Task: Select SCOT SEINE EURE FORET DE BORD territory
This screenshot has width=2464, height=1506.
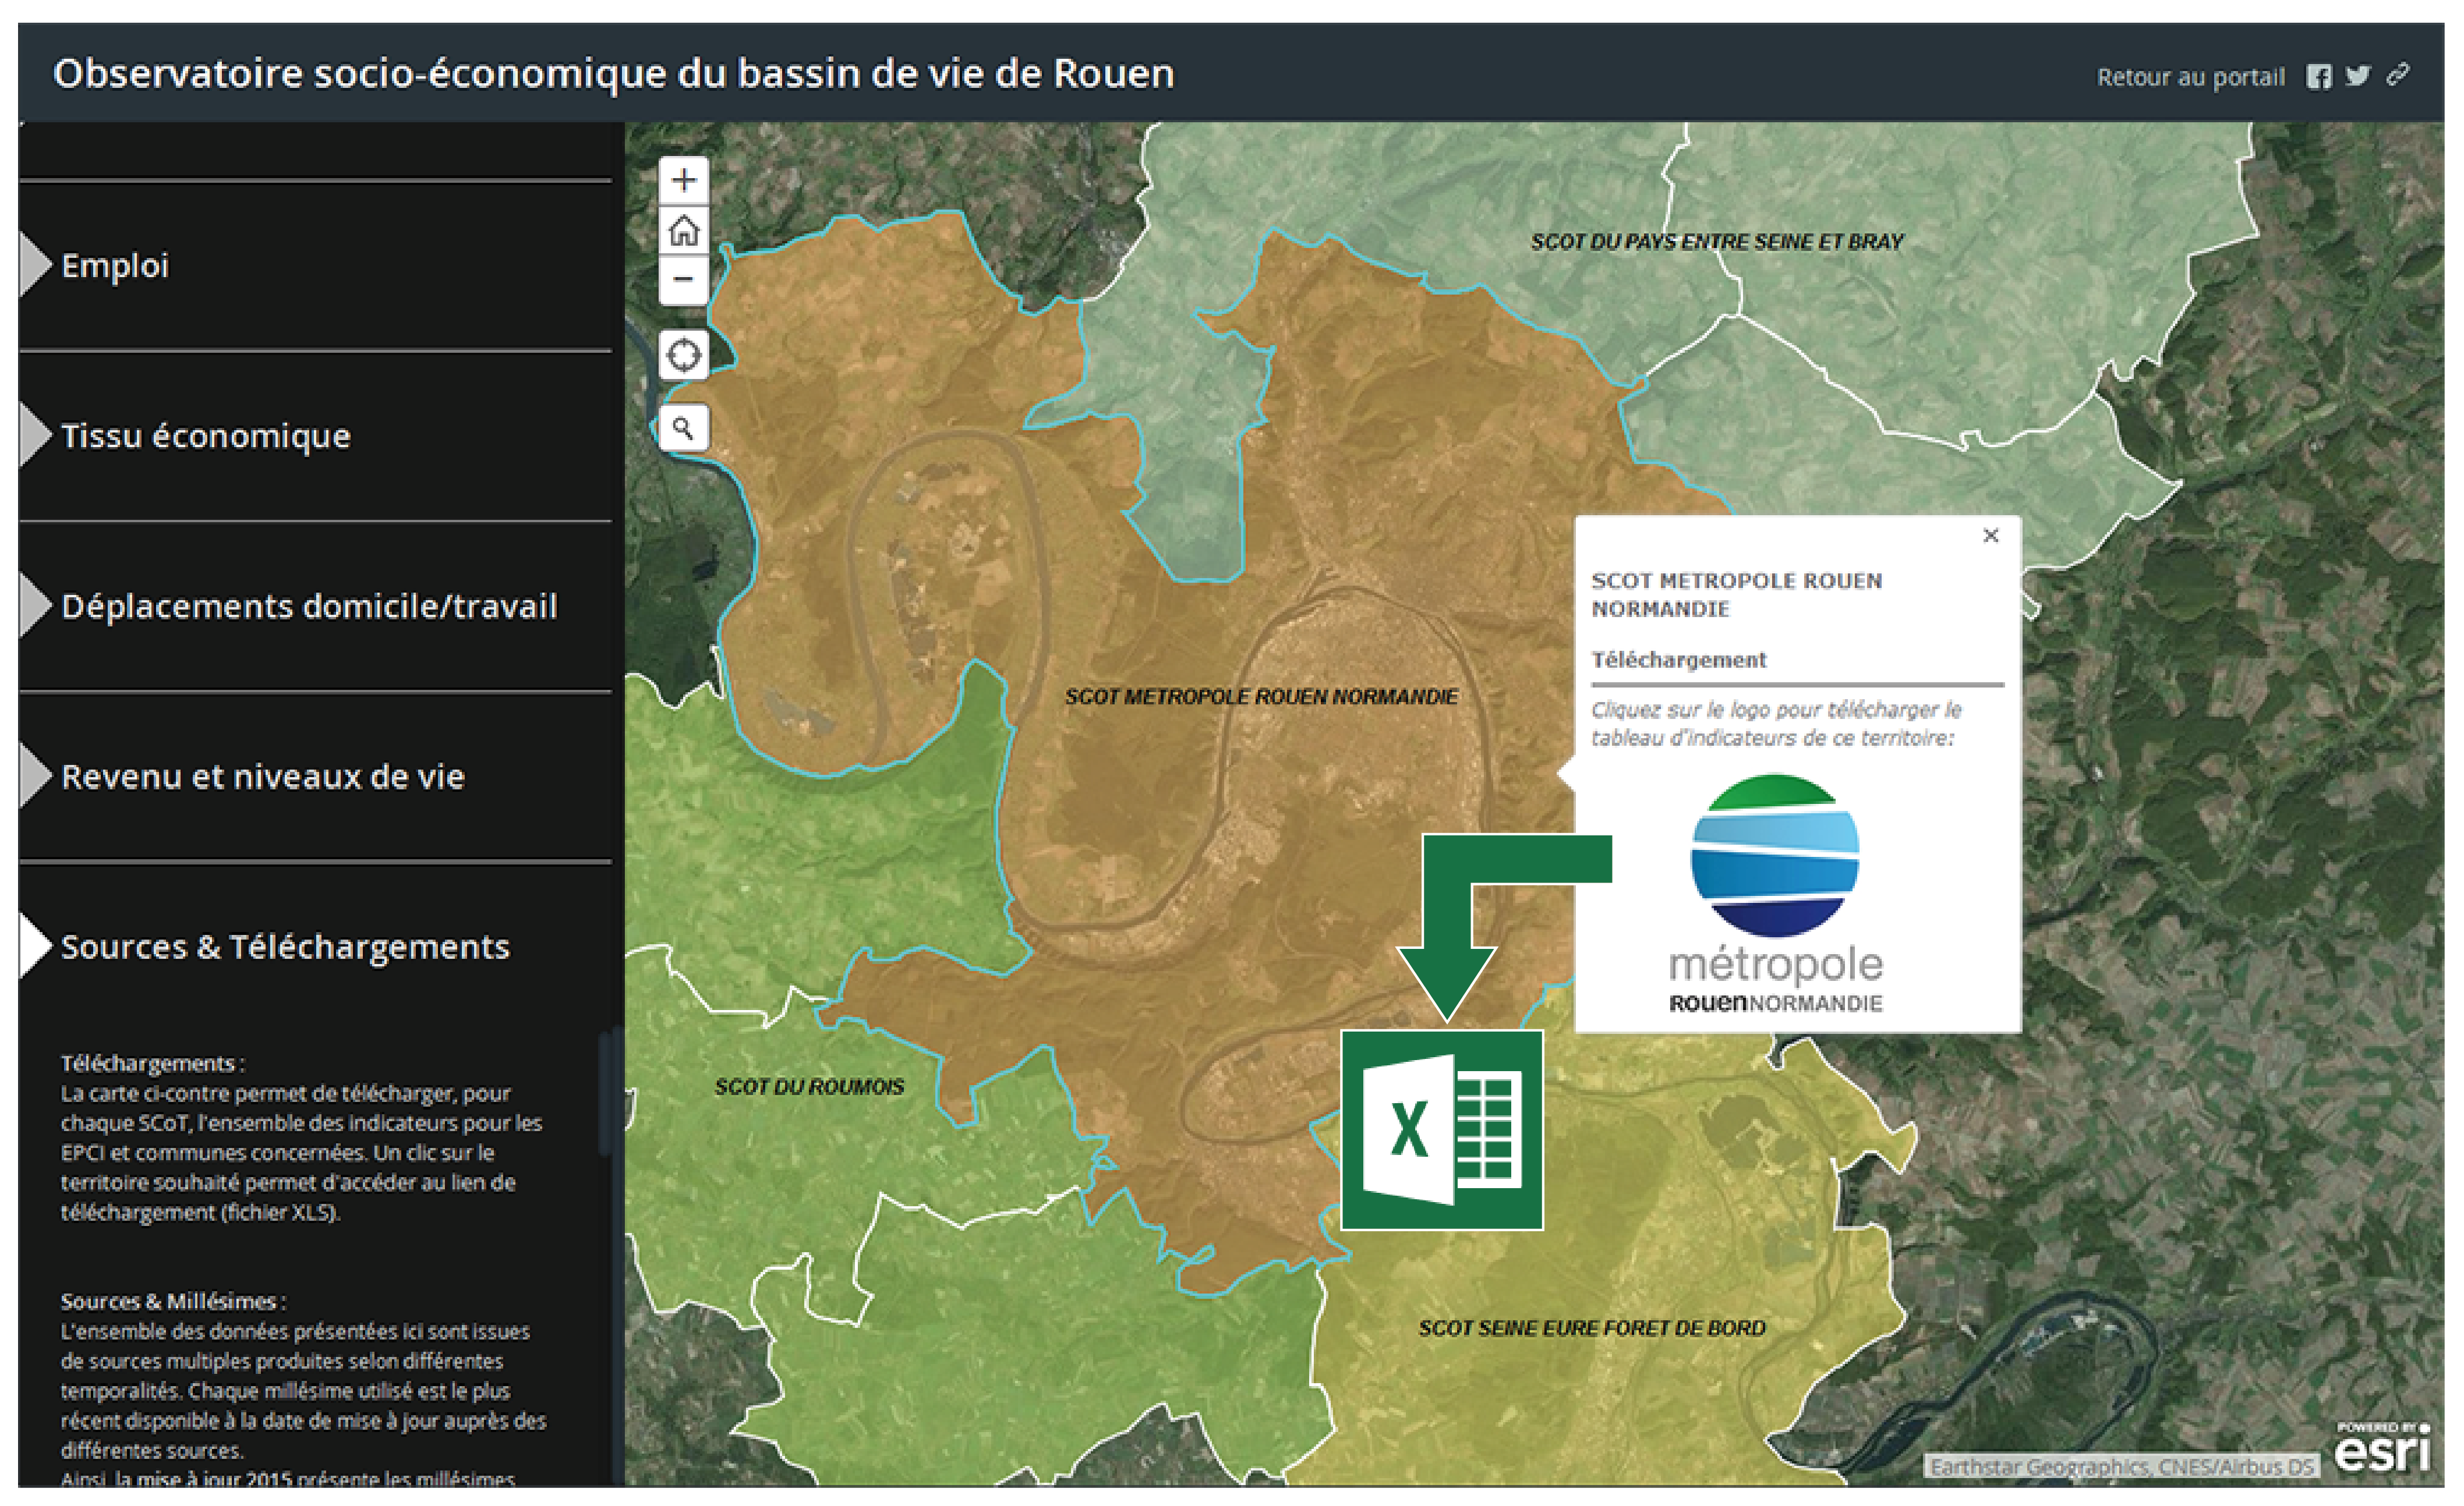Action: pos(1592,1328)
